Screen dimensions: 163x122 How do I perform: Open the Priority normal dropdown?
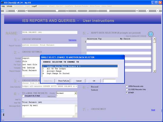pyautogui.click(x=76, y=93)
